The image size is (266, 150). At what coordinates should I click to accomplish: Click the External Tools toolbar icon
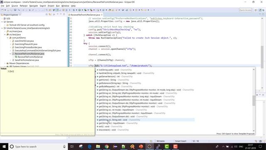pyautogui.click(x=91, y=10)
